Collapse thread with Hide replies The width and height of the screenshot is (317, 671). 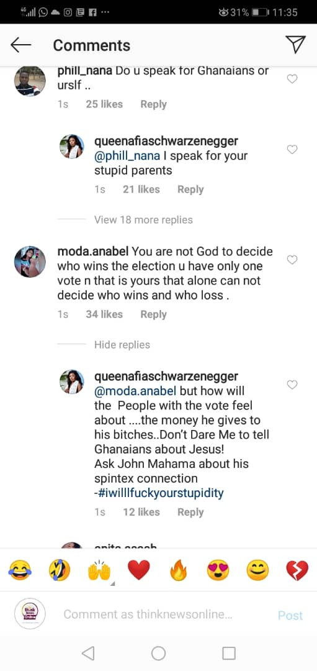(122, 345)
